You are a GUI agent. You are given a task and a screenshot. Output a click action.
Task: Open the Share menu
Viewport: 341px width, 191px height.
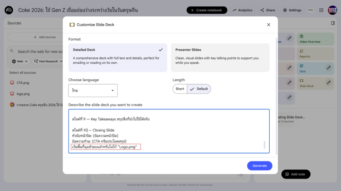point(268,10)
